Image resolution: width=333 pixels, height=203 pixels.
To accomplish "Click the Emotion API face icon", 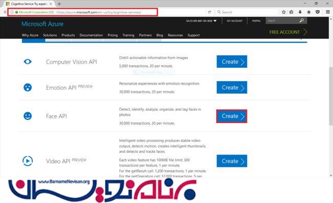I will pos(28,87).
